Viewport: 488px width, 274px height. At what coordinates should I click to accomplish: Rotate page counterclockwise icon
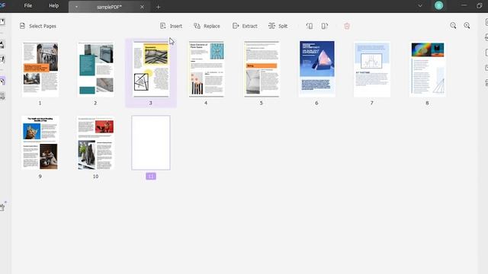[310, 26]
